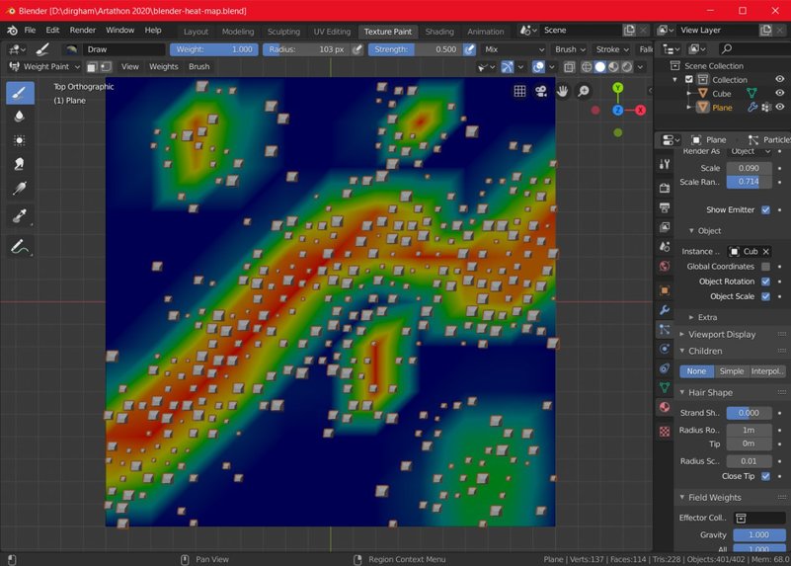This screenshot has height=566, width=791.
Task: Open the Render As Object dropdown
Action: click(x=750, y=151)
